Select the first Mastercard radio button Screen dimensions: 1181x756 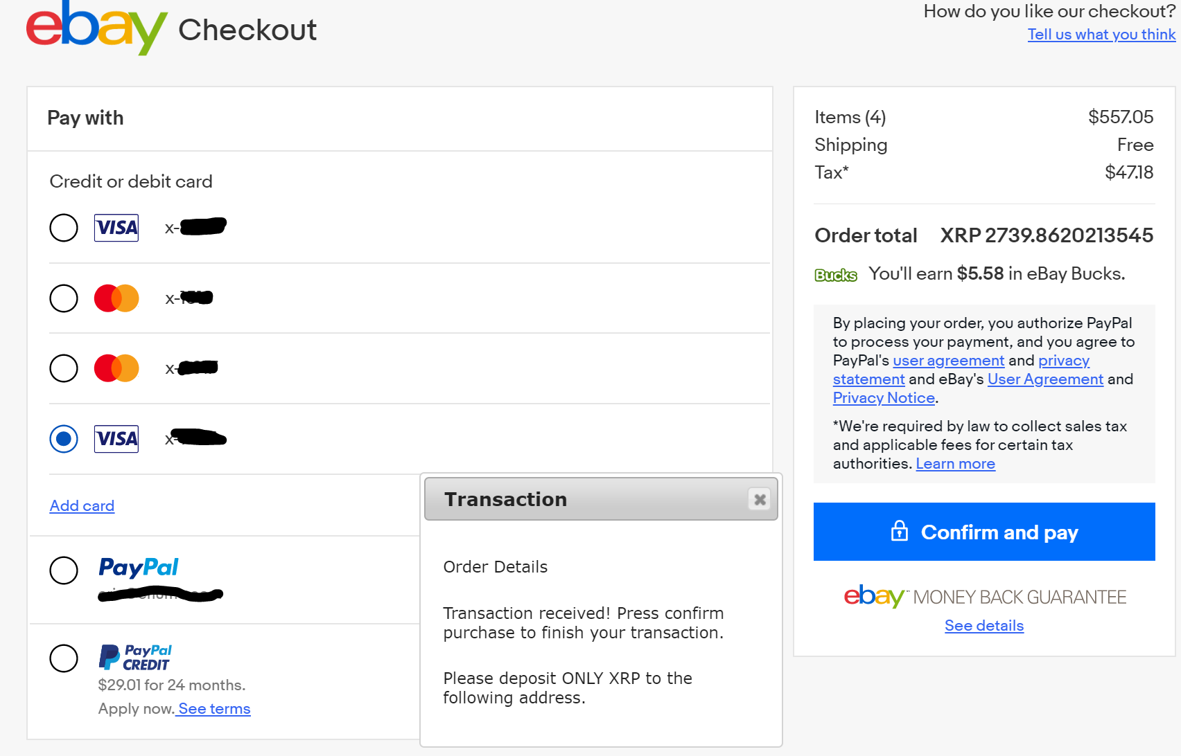[64, 298]
